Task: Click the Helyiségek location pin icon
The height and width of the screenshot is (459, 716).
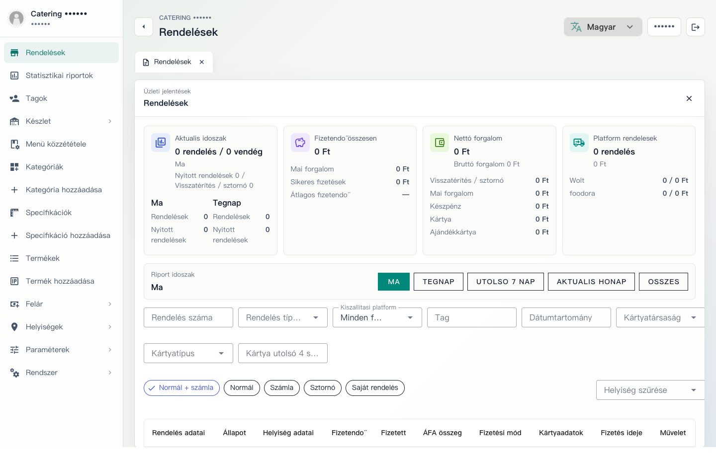Action: pos(14,327)
